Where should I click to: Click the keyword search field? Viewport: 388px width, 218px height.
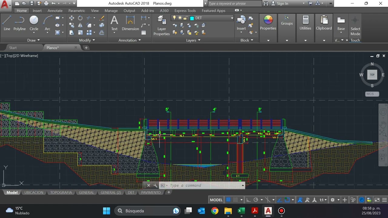click(235, 4)
